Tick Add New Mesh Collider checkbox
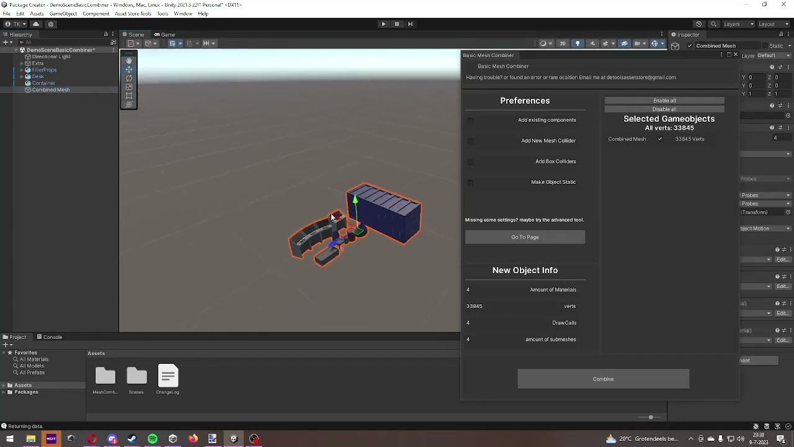 (470, 141)
